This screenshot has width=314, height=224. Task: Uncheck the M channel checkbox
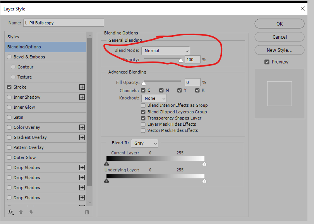[x=161, y=90]
